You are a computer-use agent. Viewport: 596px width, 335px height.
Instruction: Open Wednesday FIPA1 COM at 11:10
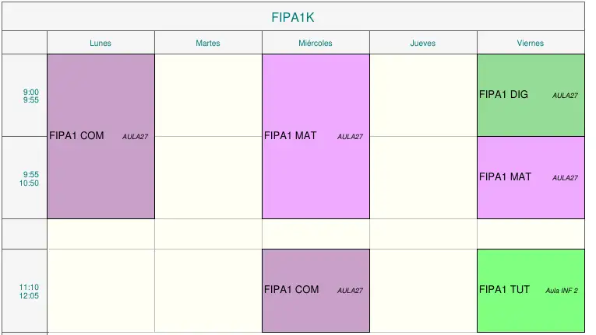(316, 291)
